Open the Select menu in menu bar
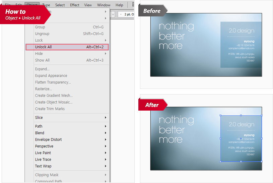This screenshot has height=183, width=273. tap(60, 5)
